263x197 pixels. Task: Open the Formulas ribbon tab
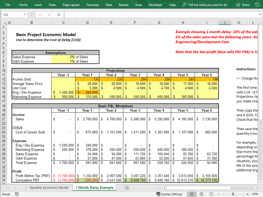click(x=93, y=5)
